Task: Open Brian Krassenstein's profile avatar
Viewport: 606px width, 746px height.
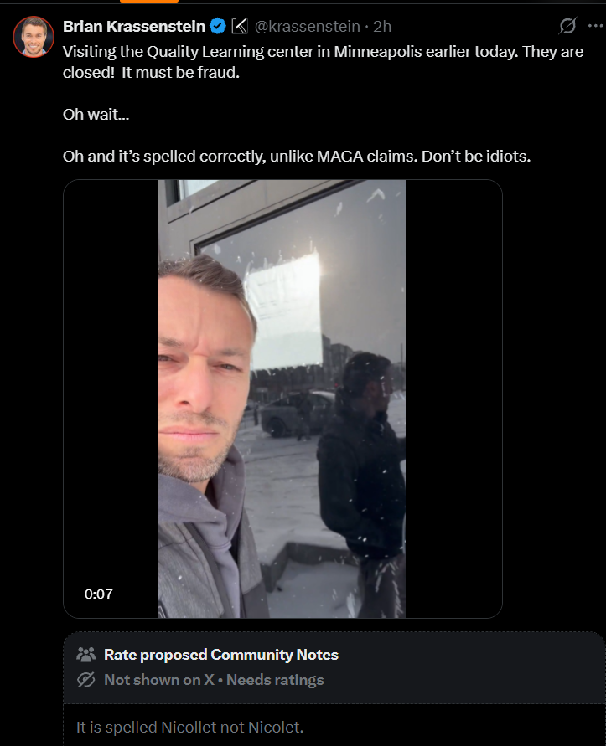Action: (x=34, y=37)
